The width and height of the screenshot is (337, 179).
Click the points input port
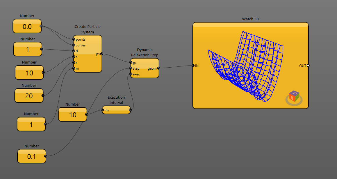click(x=74, y=39)
